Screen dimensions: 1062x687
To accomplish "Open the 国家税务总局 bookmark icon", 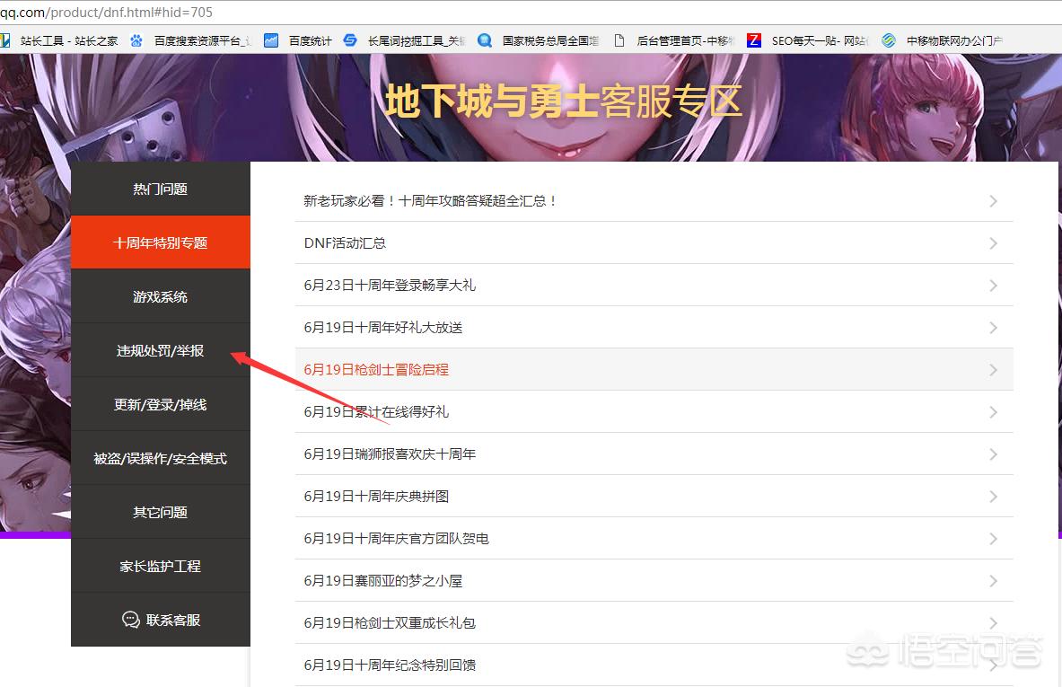I will [x=485, y=40].
